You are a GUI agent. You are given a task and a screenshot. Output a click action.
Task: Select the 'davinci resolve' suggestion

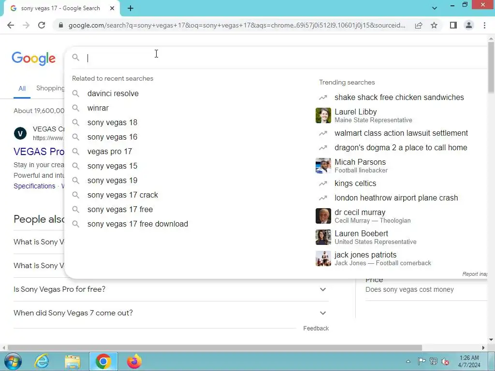[x=113, y=93]
